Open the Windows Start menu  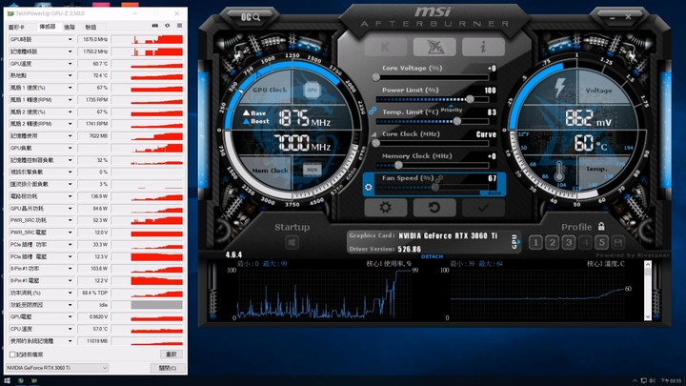pyautogui.click(x=7, y=380)
